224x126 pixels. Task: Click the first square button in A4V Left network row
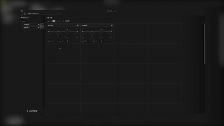41,27
